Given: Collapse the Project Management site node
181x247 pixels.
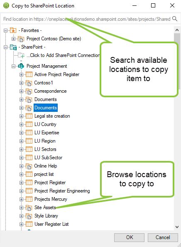Looking at the screenshot, I should tap(14, 66).
